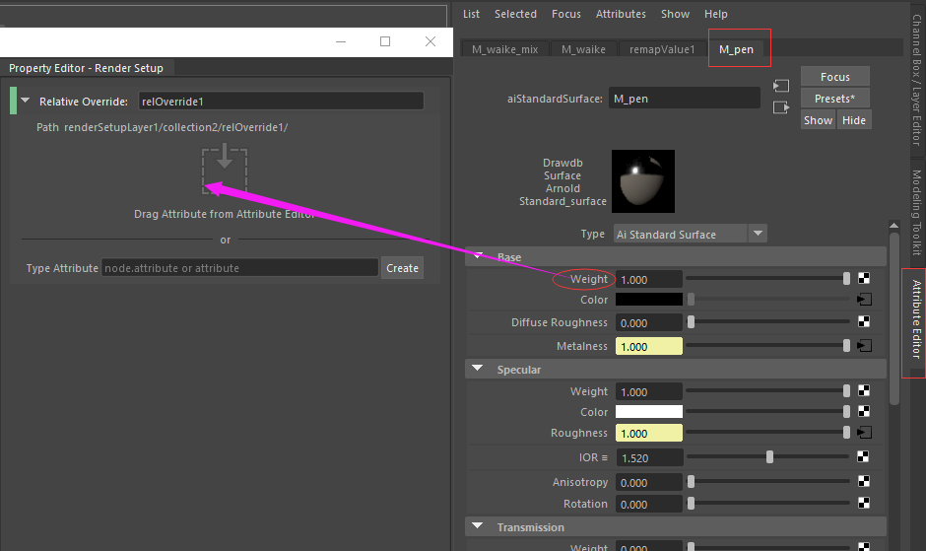Screen dimensions: 926x551
Task: Open the Attributes menu
Action: [621, 14]
